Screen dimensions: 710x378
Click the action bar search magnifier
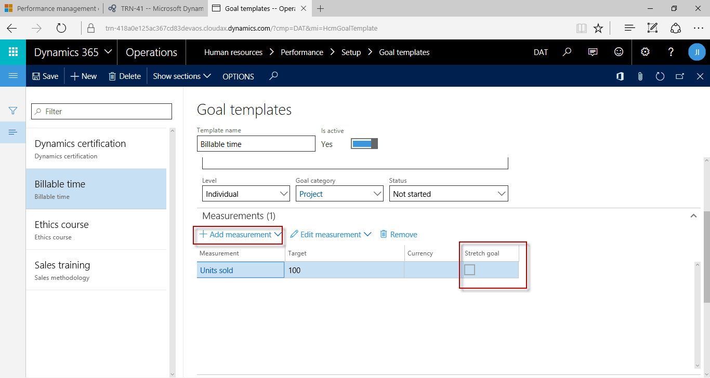(273, 76)
